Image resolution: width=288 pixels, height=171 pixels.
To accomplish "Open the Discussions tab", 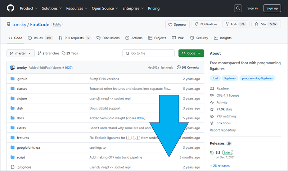I will [x=108, y=38].
